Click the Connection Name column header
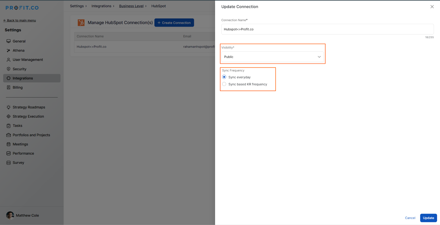440x225 pixels. [90, 36]
